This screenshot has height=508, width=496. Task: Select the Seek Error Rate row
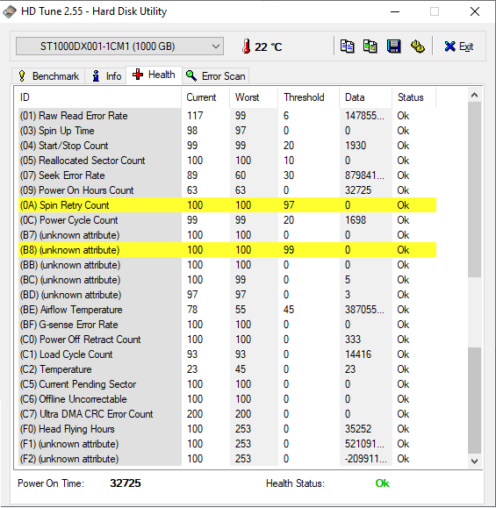coord(227,175)
